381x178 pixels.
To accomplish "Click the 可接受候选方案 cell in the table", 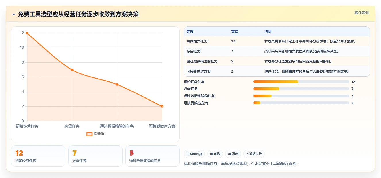I will (x=199, y=71).
